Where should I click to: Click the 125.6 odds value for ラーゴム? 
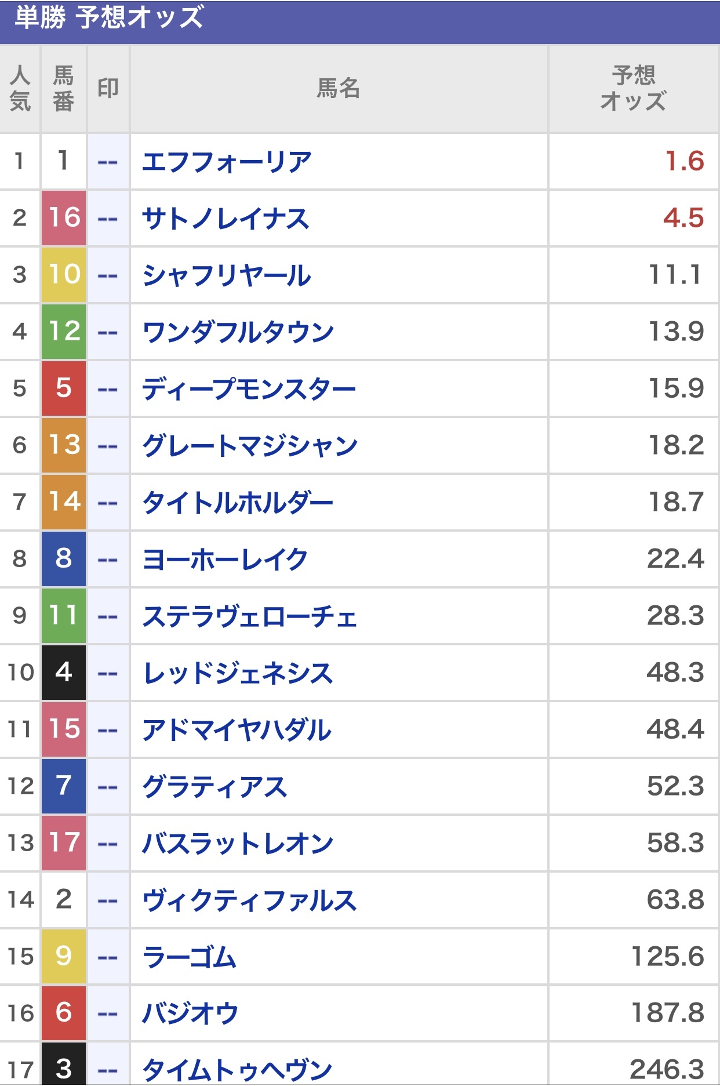point(667,957)
